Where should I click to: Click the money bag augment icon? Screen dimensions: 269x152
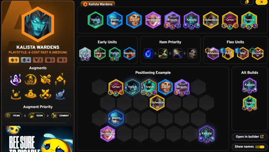click(x=30, y=94)
